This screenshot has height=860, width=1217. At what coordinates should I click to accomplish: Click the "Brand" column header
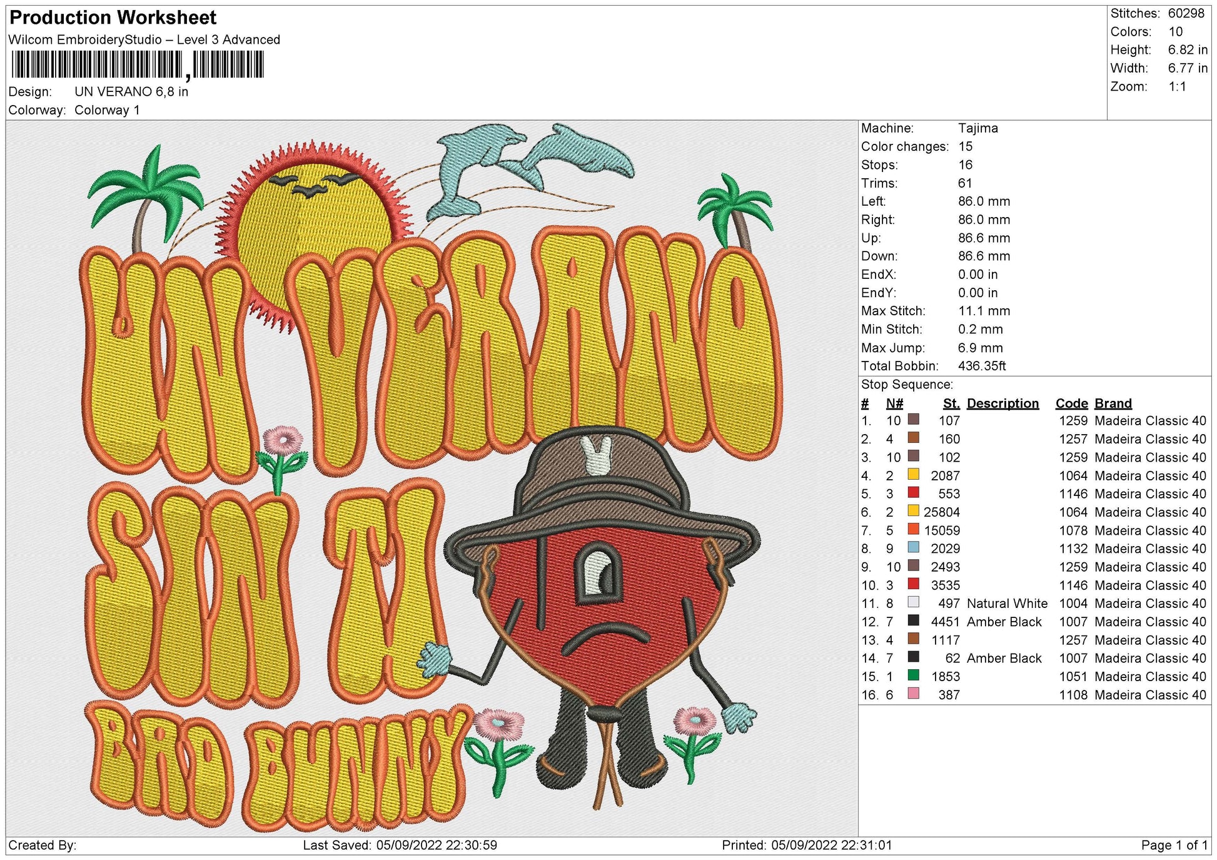click(1113, 403)
